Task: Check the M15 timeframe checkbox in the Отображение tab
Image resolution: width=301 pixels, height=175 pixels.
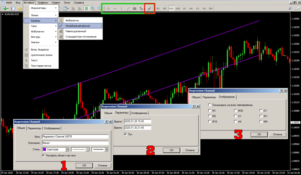Action: [210, 121]
